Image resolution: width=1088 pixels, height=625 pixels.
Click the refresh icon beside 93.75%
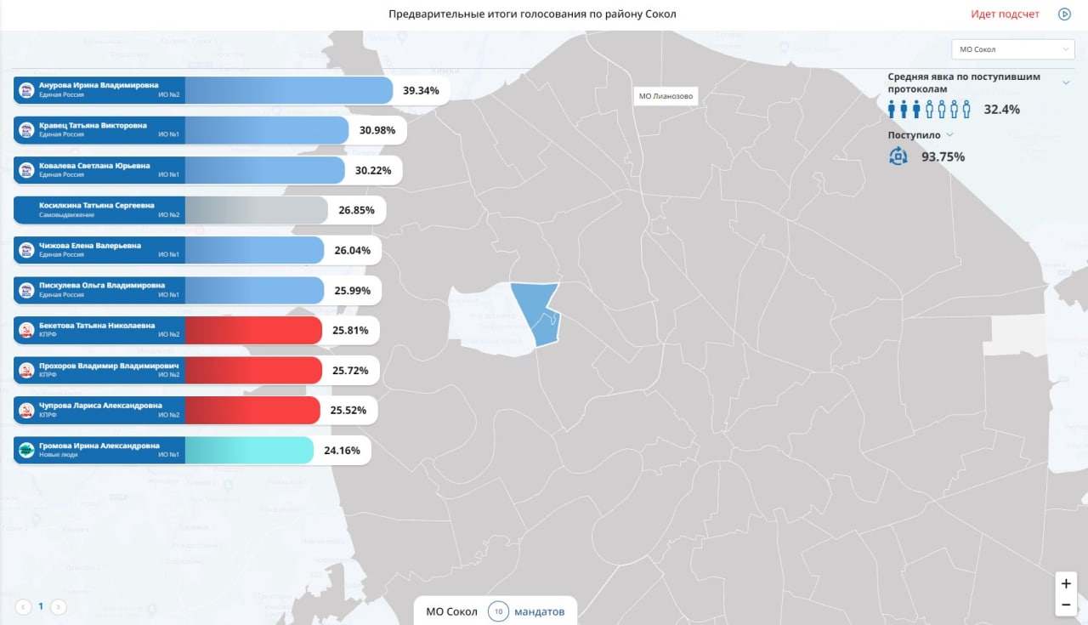(x=898, y=156)
